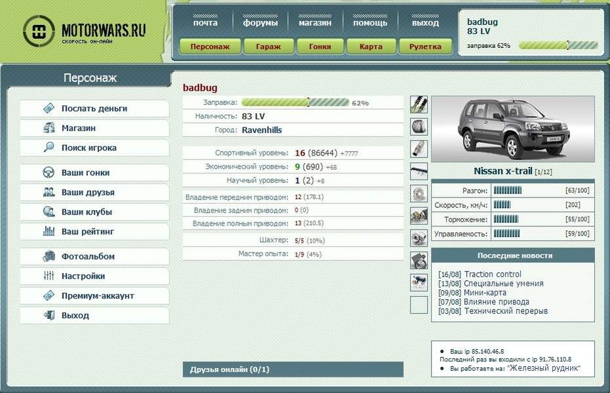Open помощь in the top menu
This screenshot has width=610, height=393.
point(370,22)
